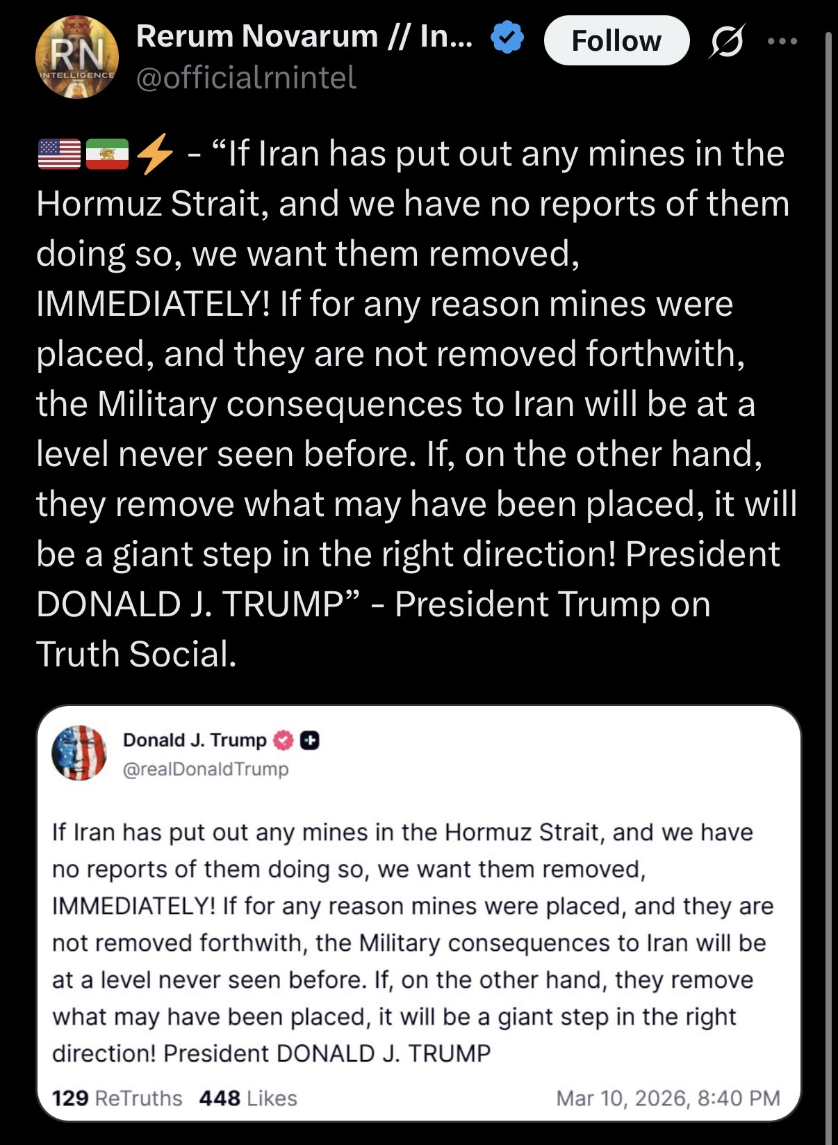Click the 129 ReTruths count
This screenshot has width=838, height=1145.
(117, 1098)
